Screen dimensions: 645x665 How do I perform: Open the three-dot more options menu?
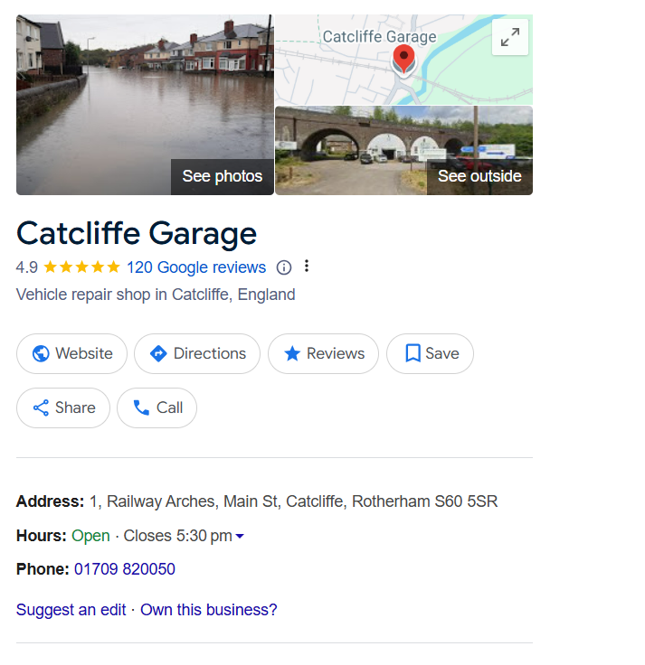click(x=307, y=267)
